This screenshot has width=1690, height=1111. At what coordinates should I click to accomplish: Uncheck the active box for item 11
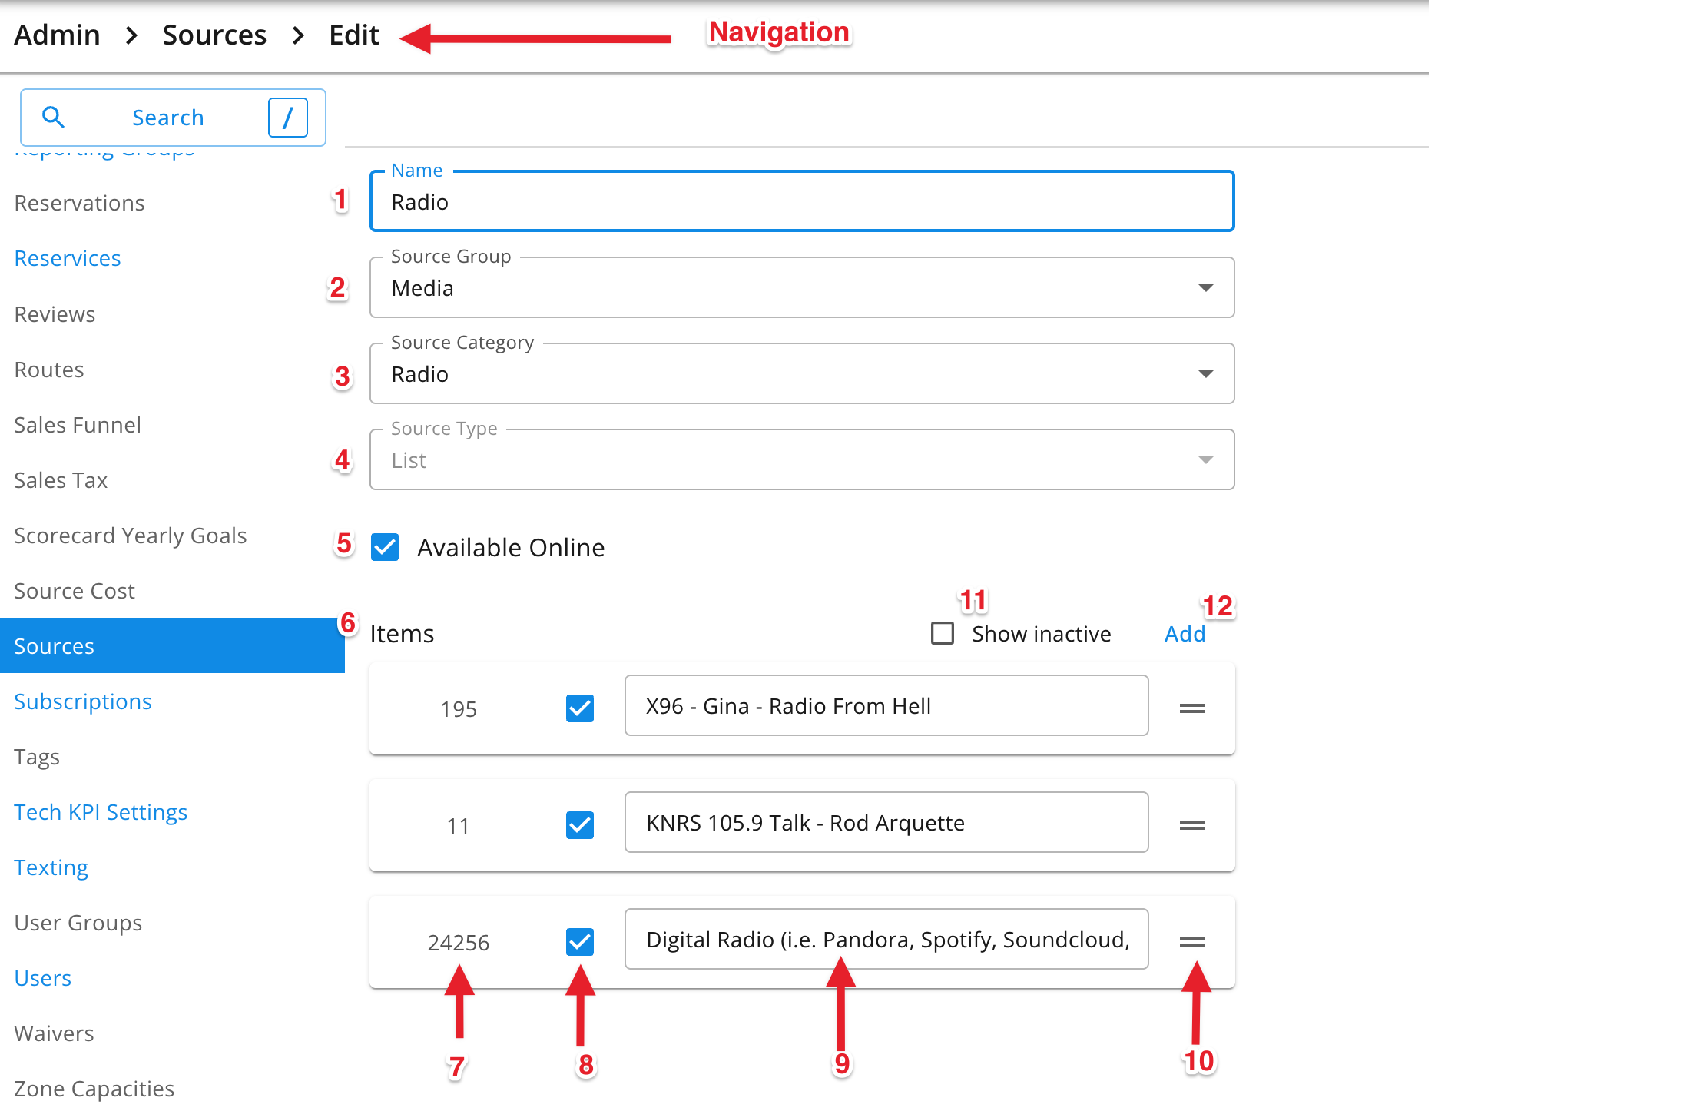click(580, 825)
